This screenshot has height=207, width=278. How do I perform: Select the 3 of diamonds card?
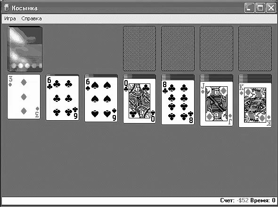click(x=24, y=97)
